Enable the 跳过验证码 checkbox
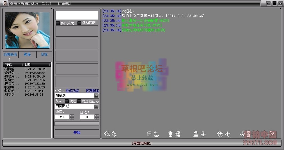Screen dimensions: 284x150 [x=79, y=101]
